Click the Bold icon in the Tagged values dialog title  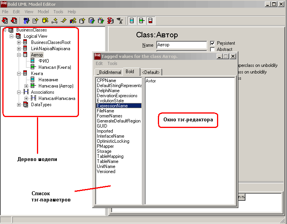point(97,56)
